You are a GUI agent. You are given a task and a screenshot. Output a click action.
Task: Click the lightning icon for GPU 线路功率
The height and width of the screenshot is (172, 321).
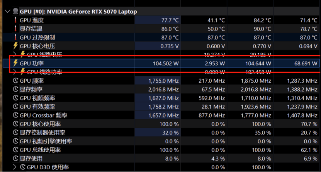(23, 72)
